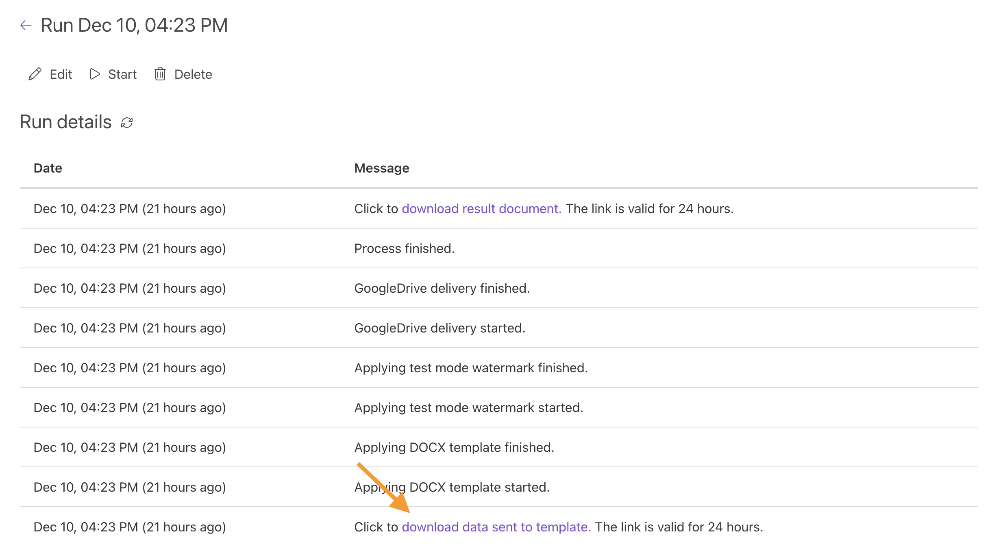Select the GoogleDrive delivery finished message
This screenshot has height=557, width=992.
pyautogui.click(x=442, y=288)
